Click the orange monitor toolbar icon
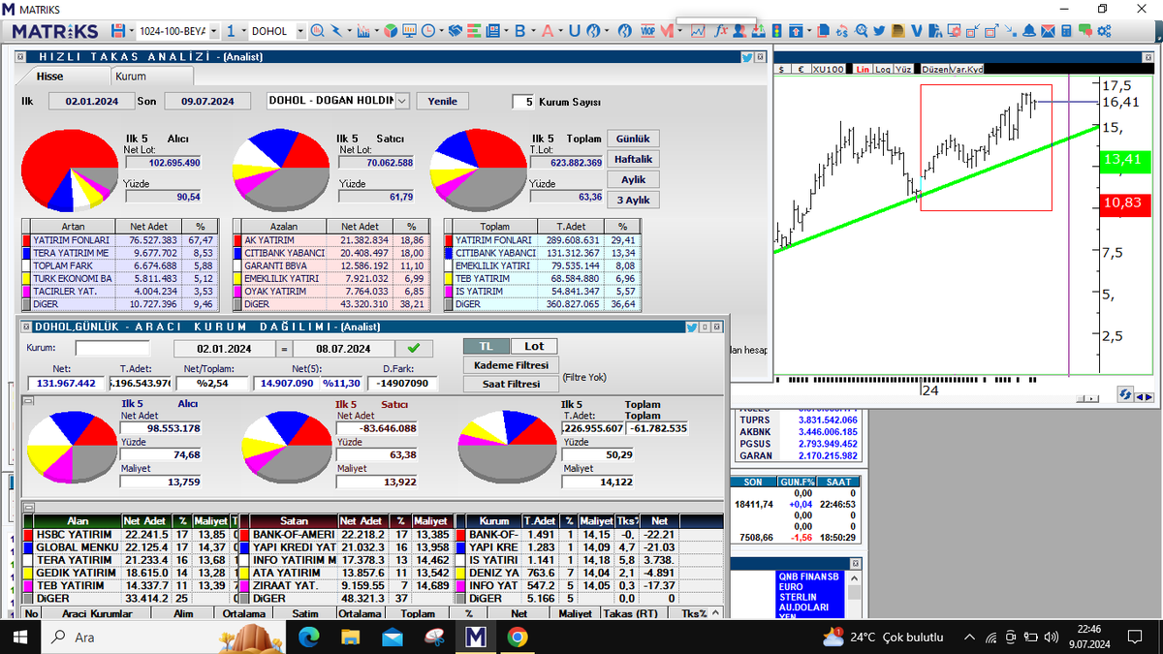This screenshot has width=1163, height=654. 409,31
